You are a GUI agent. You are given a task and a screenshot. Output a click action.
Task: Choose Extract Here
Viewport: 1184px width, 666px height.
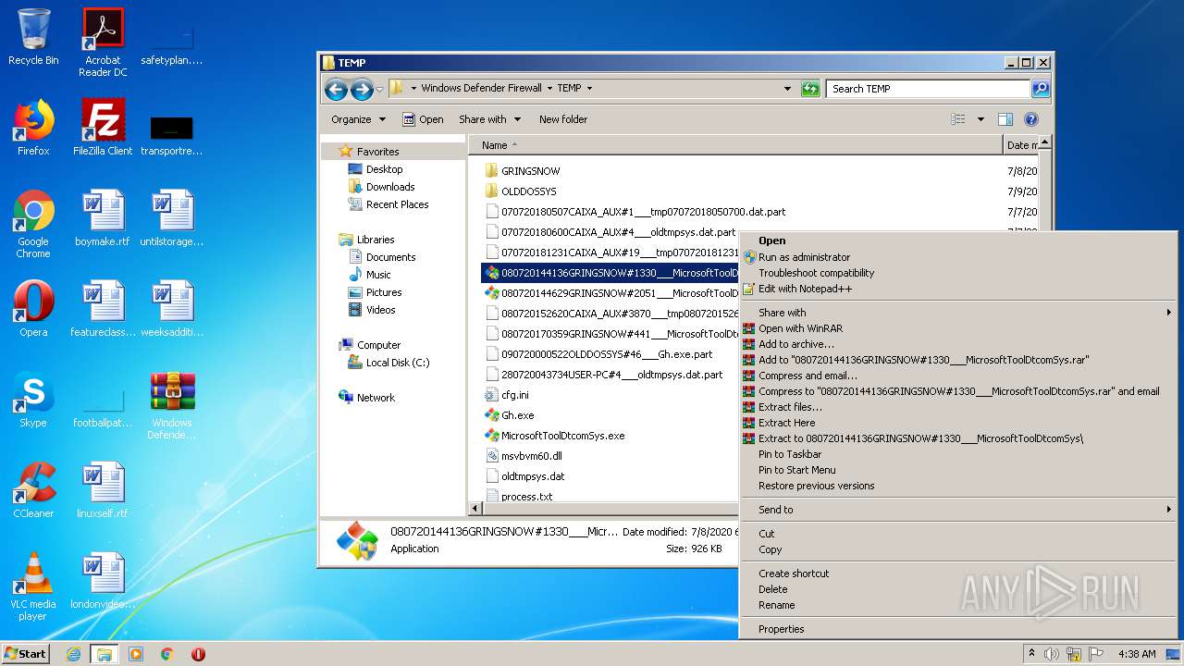(958, 423)
